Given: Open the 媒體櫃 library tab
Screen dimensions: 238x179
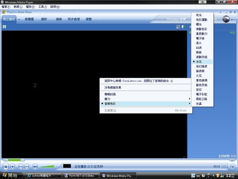Looking at the screenshot, I should point(29,19).
